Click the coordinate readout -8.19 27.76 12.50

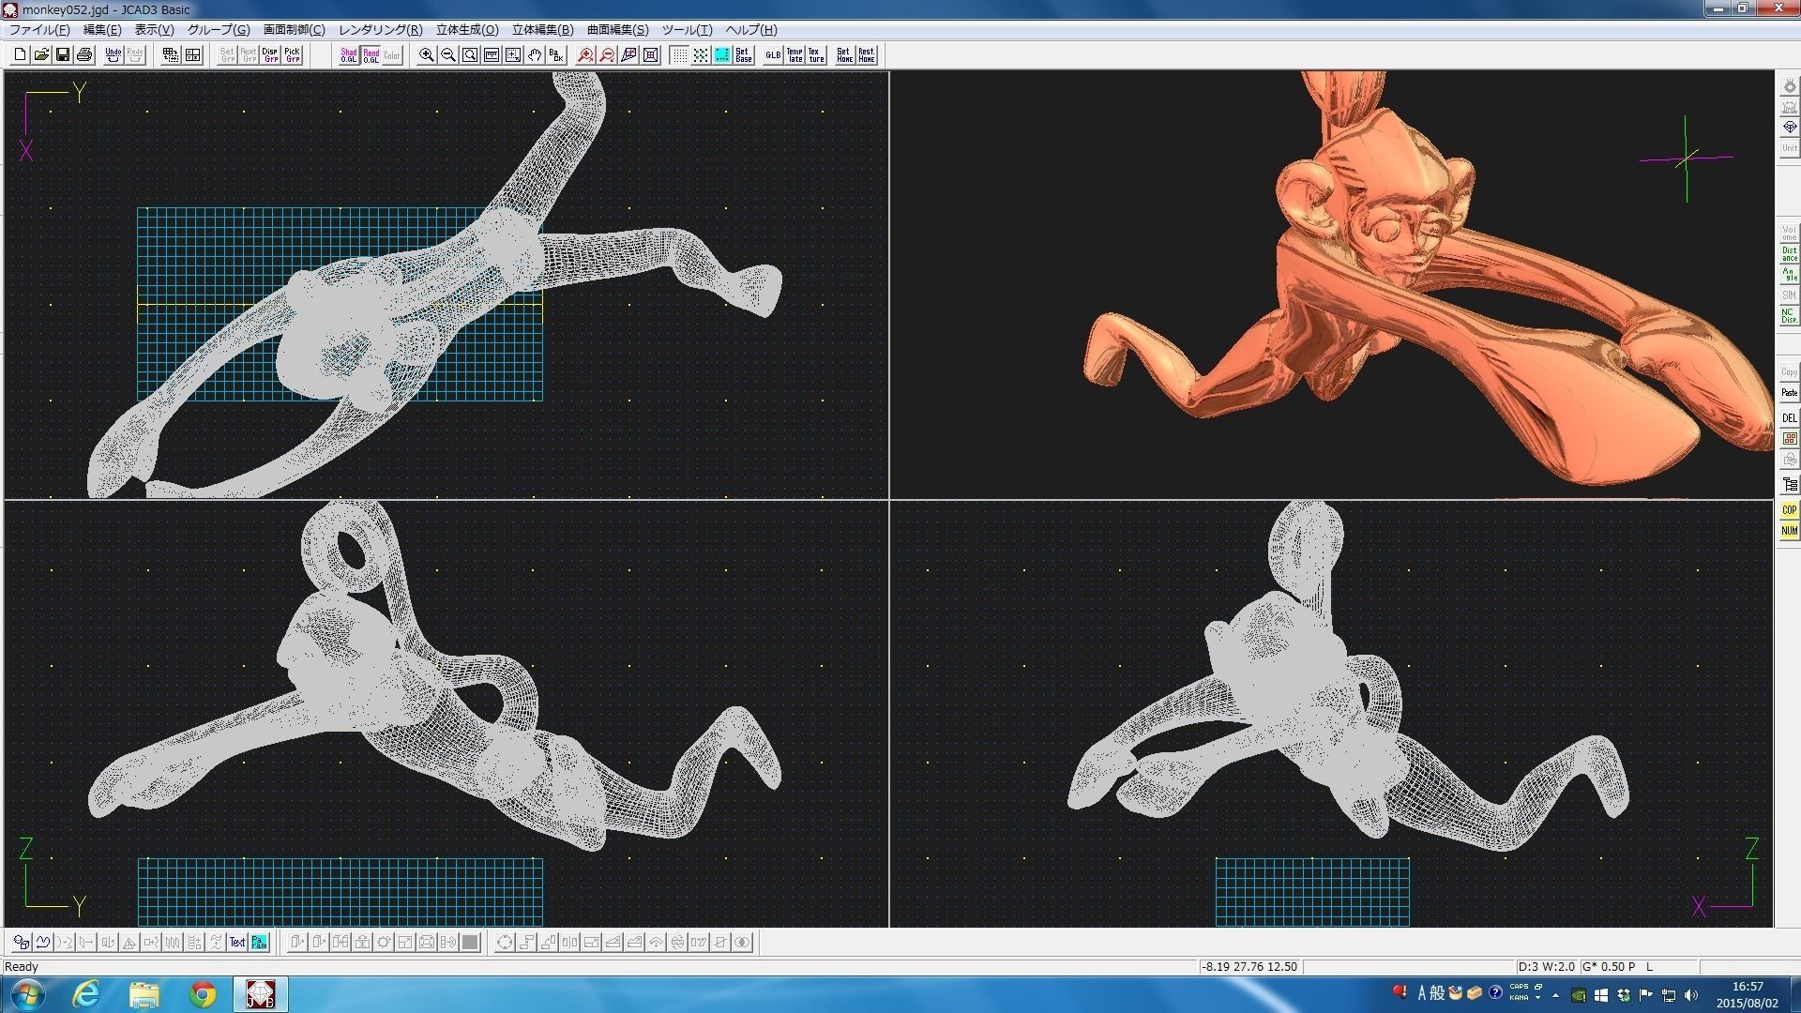pyautogui.click(x=1250, y=967)
